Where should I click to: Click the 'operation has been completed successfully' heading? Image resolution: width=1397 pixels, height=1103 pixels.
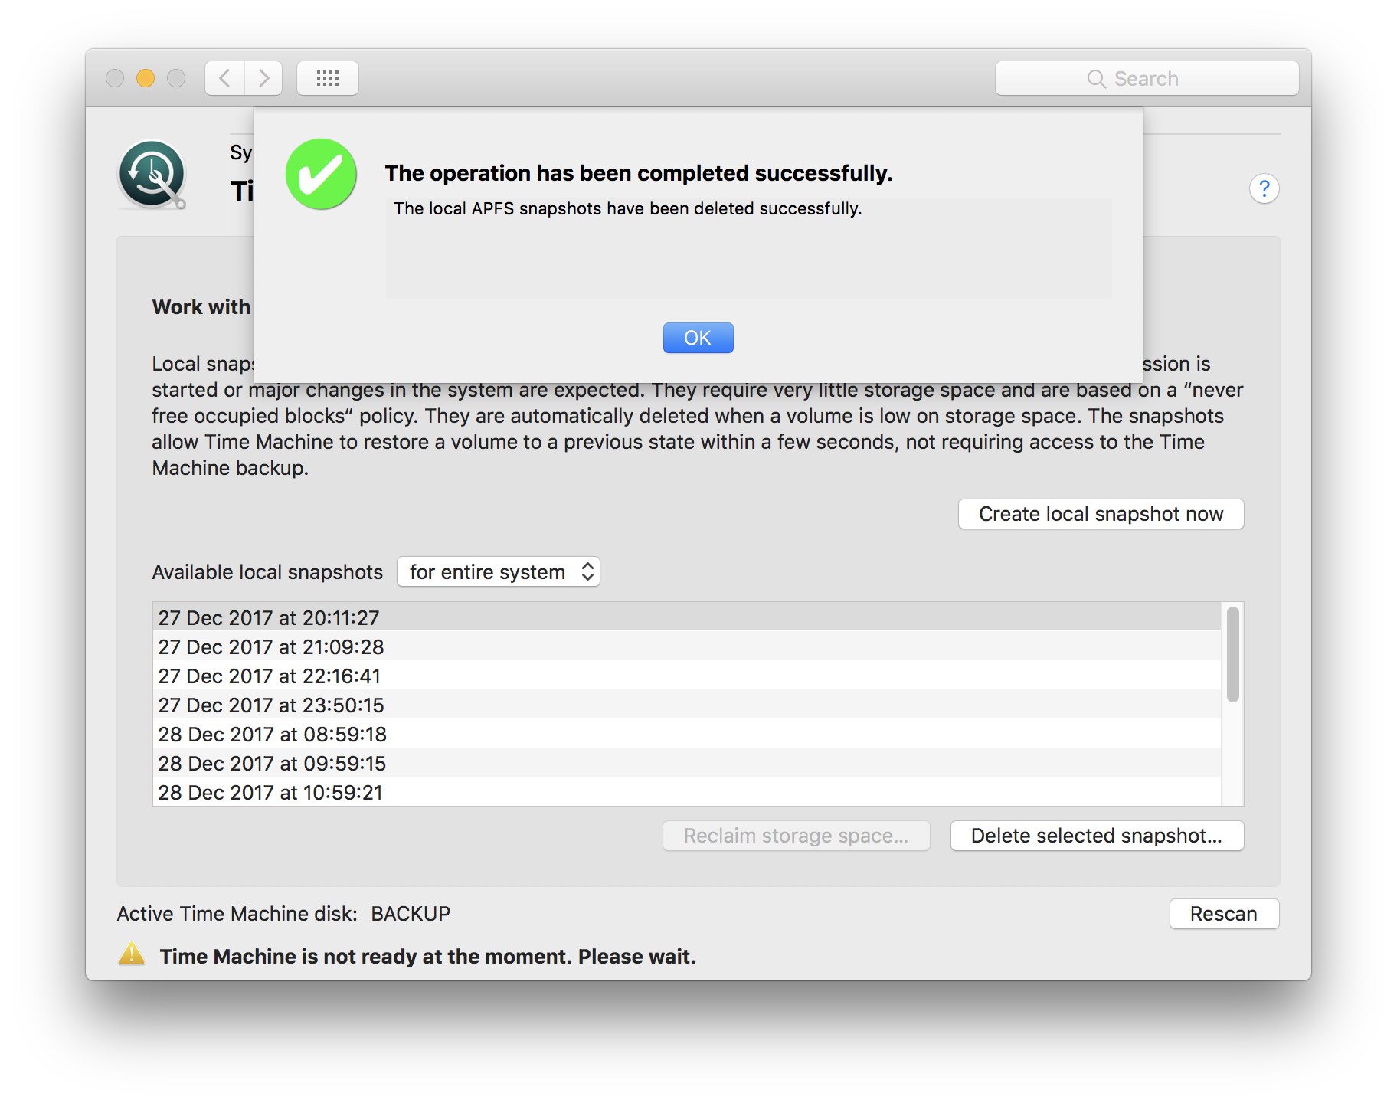(639, 174)
